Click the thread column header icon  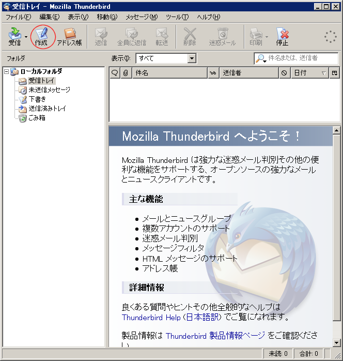click(115, 73)
